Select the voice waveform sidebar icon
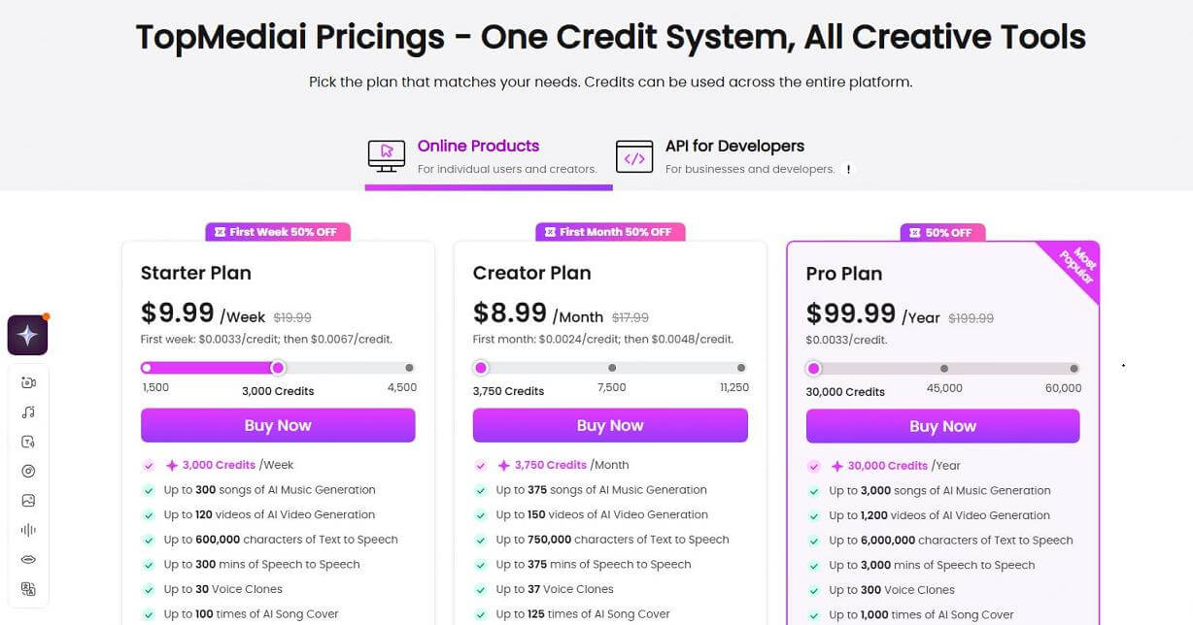1193x625 pixels. tap(27, 529)
